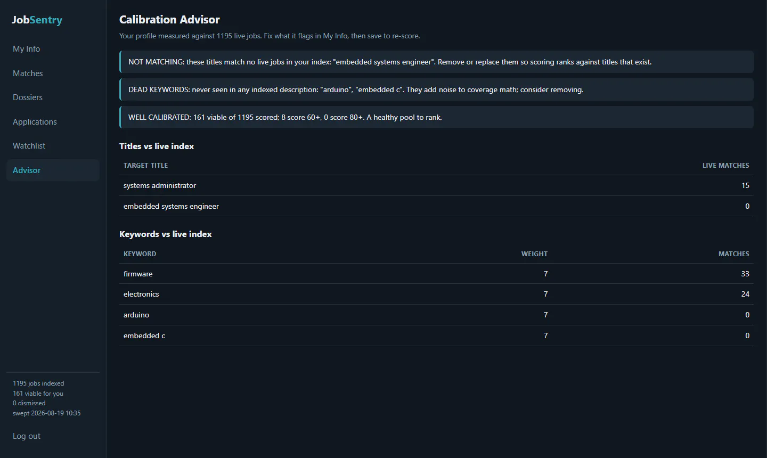Select the arduino keyword row

point(436,315)
